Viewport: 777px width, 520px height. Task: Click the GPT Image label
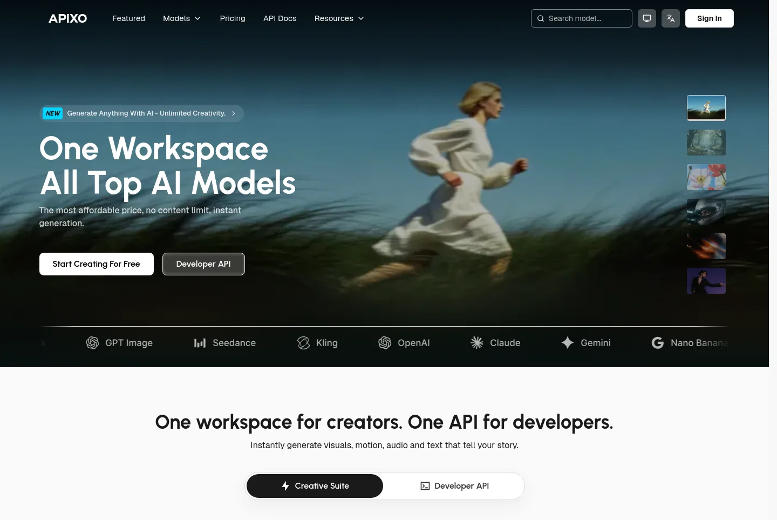129,343
